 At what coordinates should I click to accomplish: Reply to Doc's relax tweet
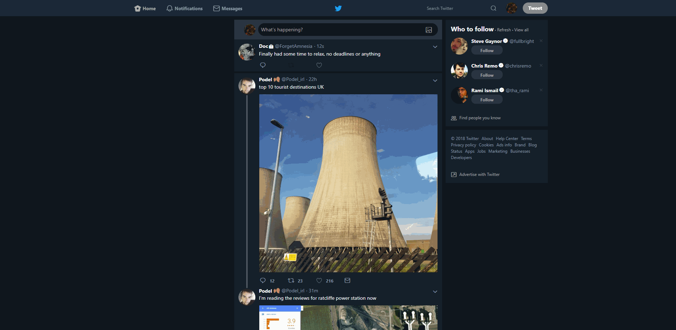[263, 65]
